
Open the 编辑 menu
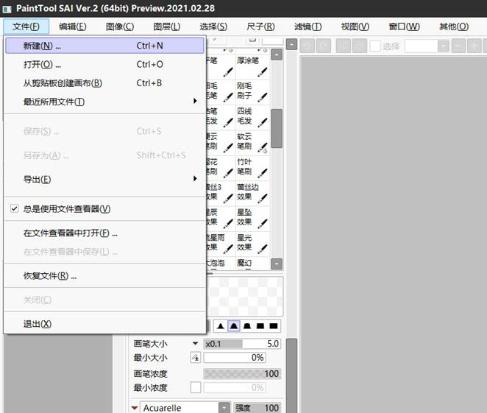73,27
